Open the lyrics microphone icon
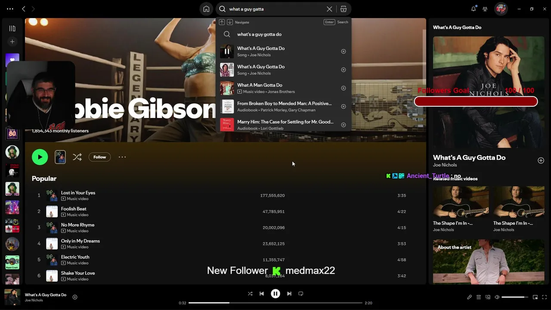 pyautogui.click(x=469, y=297)
